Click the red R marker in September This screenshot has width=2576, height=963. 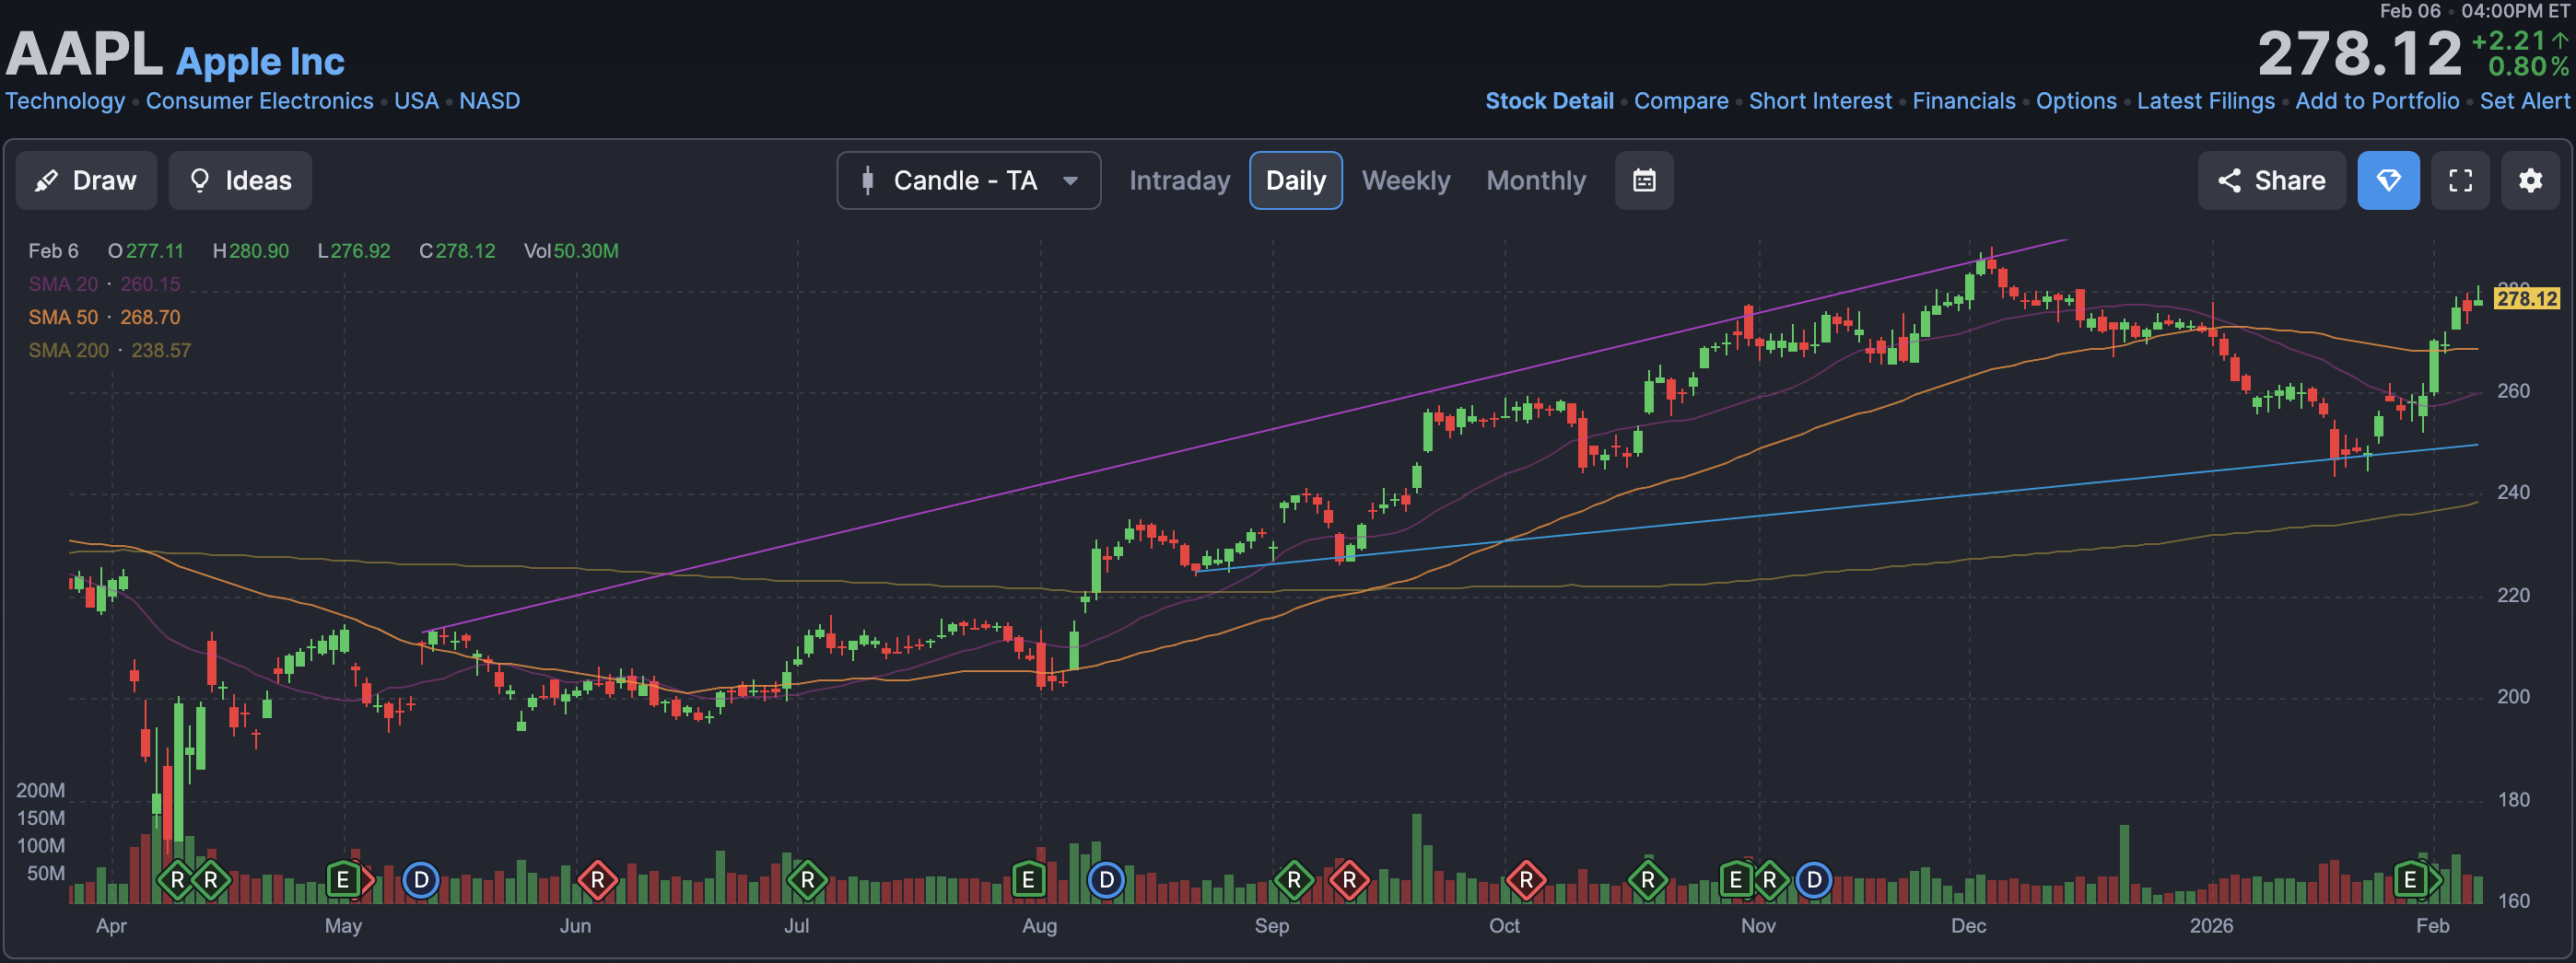pyautogui.click(x=1349, y=880)
